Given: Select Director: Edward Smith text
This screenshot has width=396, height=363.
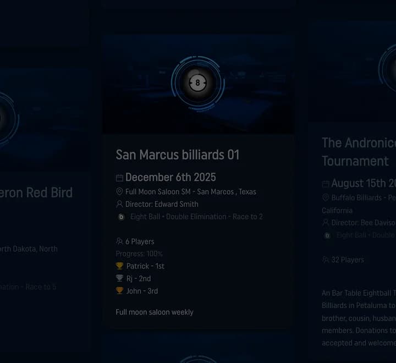Looking at the screenshot, I should (162, 204).
